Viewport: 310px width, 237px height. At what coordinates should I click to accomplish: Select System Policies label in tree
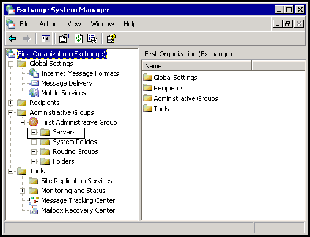pyautogui.click(x=75, y=142)
